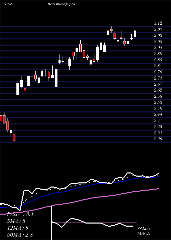Click the tall white candle spanning 2.67 to 2.8
171x240 pixels.
point(56,79)
